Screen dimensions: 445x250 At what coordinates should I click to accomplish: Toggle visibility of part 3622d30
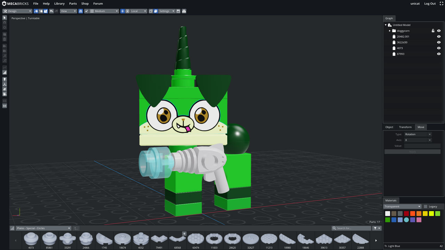click(x=439, y=42)
